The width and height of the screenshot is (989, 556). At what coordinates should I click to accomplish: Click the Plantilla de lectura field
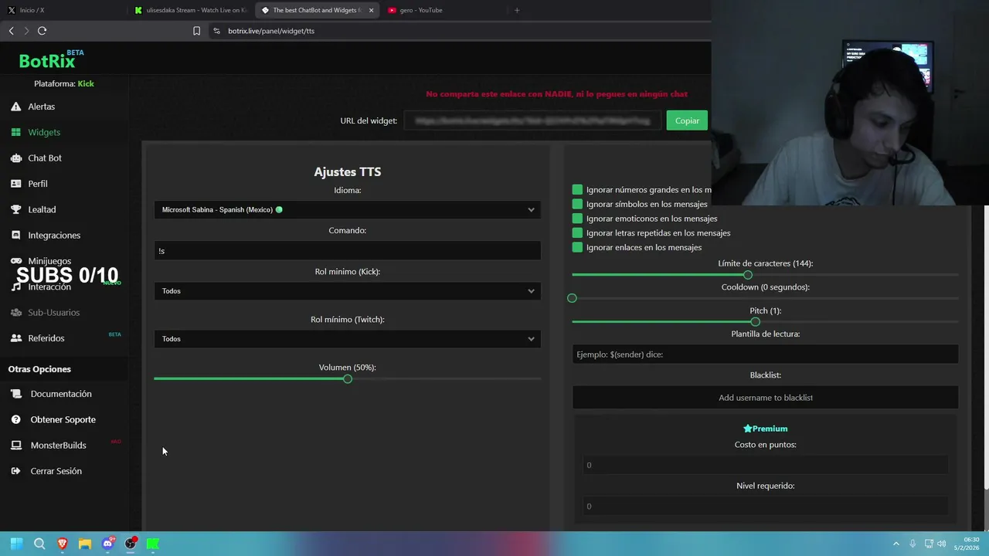pos(765,354)
